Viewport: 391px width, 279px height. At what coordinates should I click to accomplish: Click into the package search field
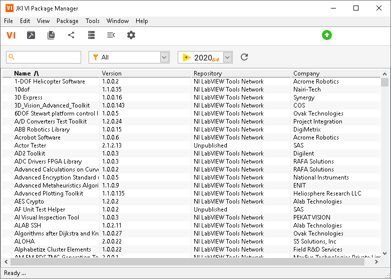44,57
